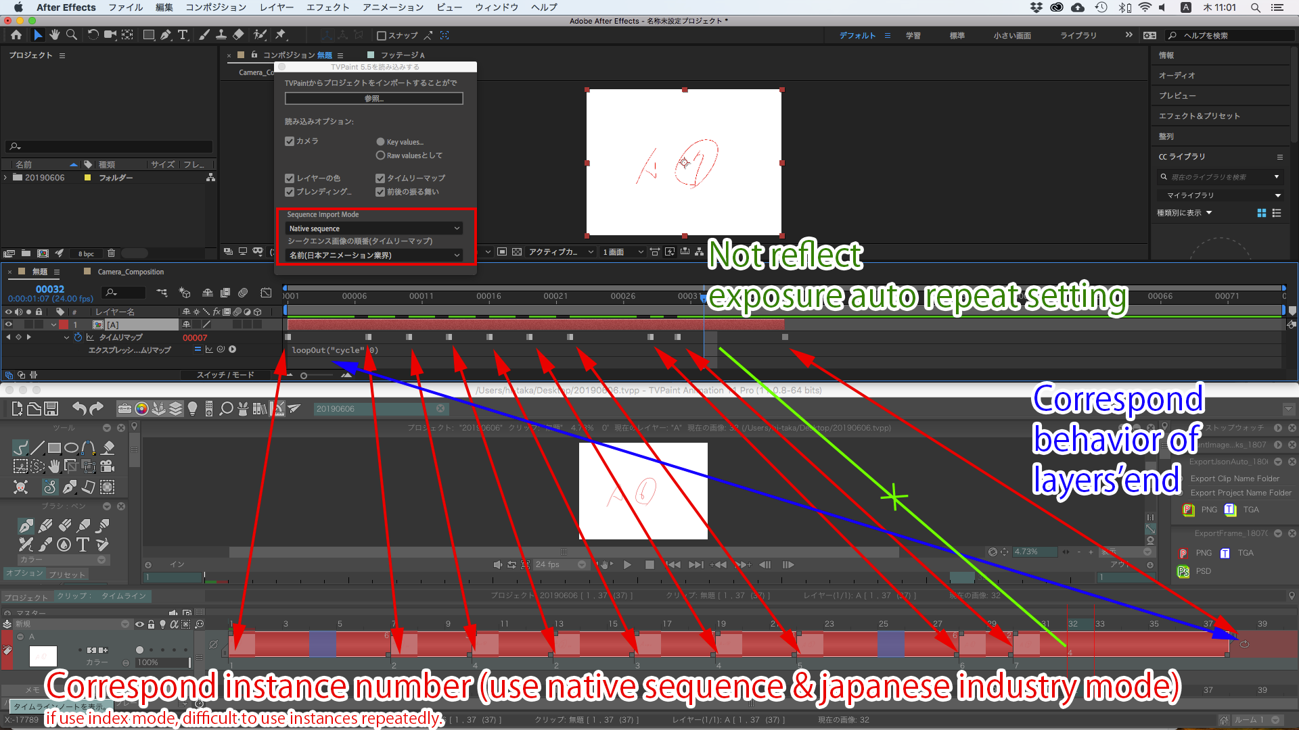Open the コンポジション menu

(216, 7)
